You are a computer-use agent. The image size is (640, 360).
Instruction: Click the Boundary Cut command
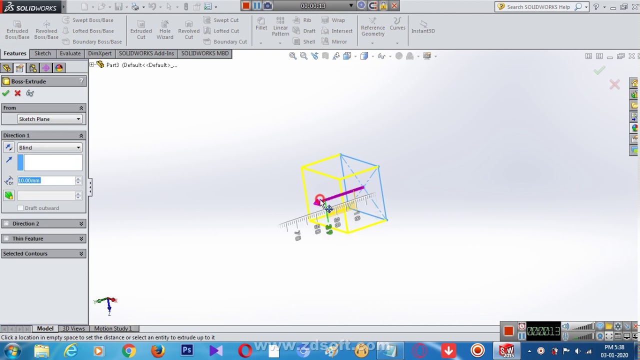[x=225, y=41]
